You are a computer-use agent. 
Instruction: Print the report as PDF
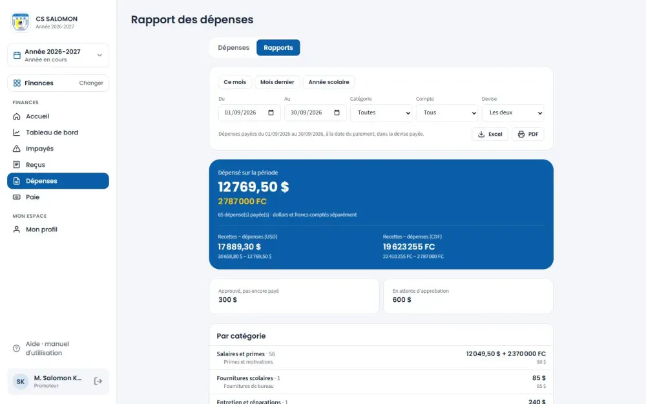coord(528,134)
